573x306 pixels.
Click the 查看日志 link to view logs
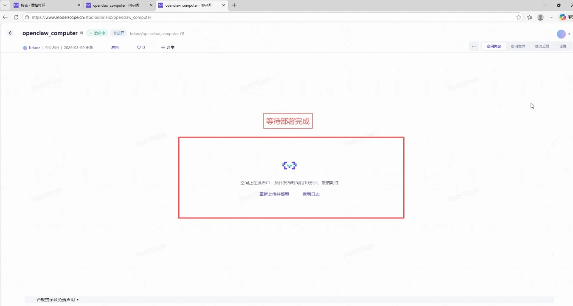(x=311, y=194)
